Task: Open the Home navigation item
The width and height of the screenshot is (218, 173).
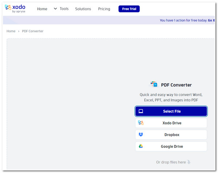Action: click(x=42, y=9)
